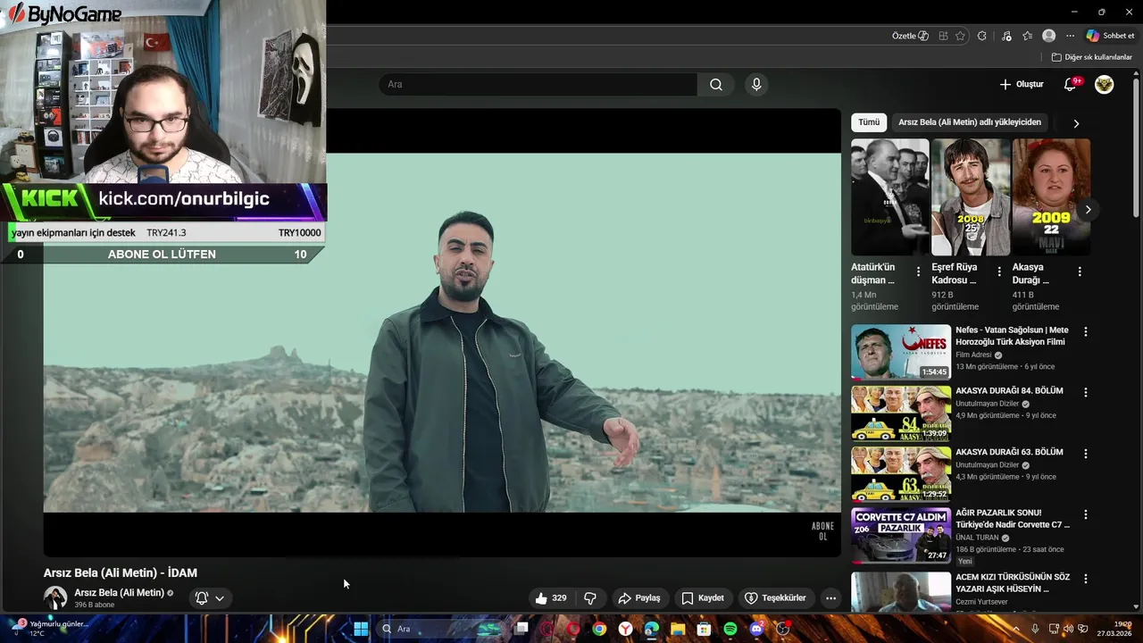Open options for Eşref Rüya Kadrosu video
Screen dimensions: 1143x643
(x=999, y=271)
